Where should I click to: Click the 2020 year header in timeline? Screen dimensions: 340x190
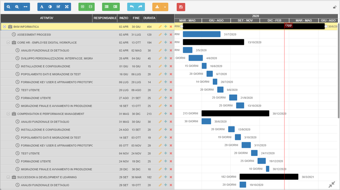click(x=256, y=16)
